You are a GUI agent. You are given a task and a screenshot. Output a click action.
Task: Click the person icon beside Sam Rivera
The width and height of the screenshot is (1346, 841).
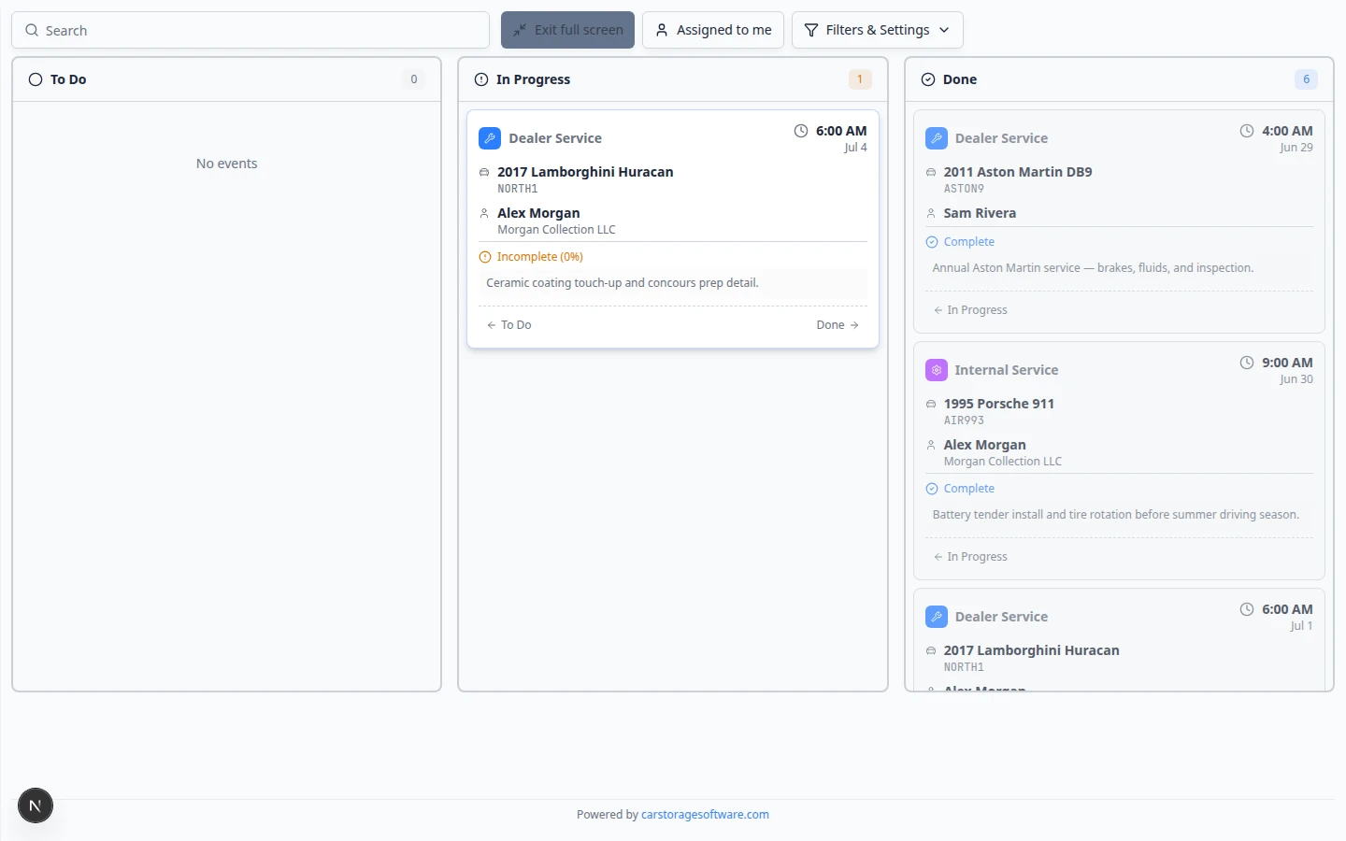(931, 213)
